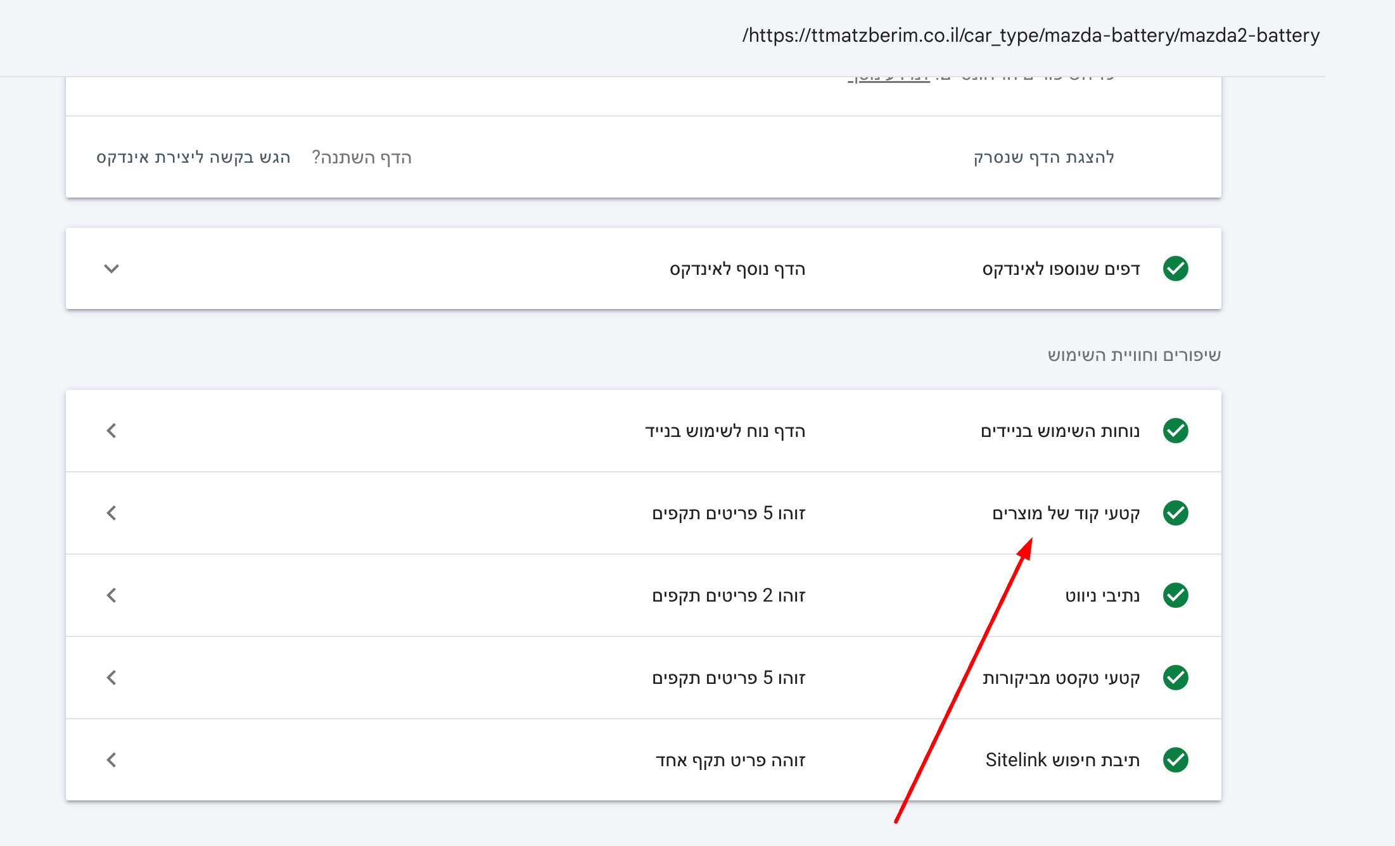Click green checkmark beside נתיבי ניווט

click(1175, 595)
